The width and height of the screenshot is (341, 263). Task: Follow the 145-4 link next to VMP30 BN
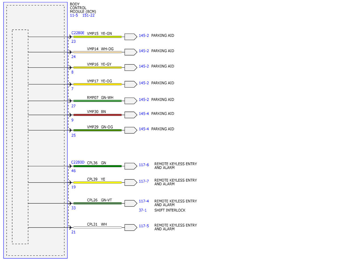pos(144,114)
